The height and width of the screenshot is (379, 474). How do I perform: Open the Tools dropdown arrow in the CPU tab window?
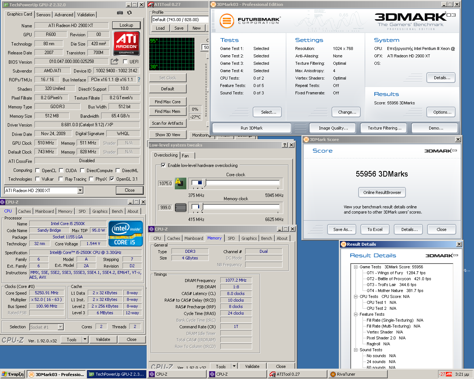pos(85,339)
